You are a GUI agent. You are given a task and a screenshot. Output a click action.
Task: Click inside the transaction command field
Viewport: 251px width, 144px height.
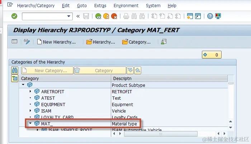point(44,16)
